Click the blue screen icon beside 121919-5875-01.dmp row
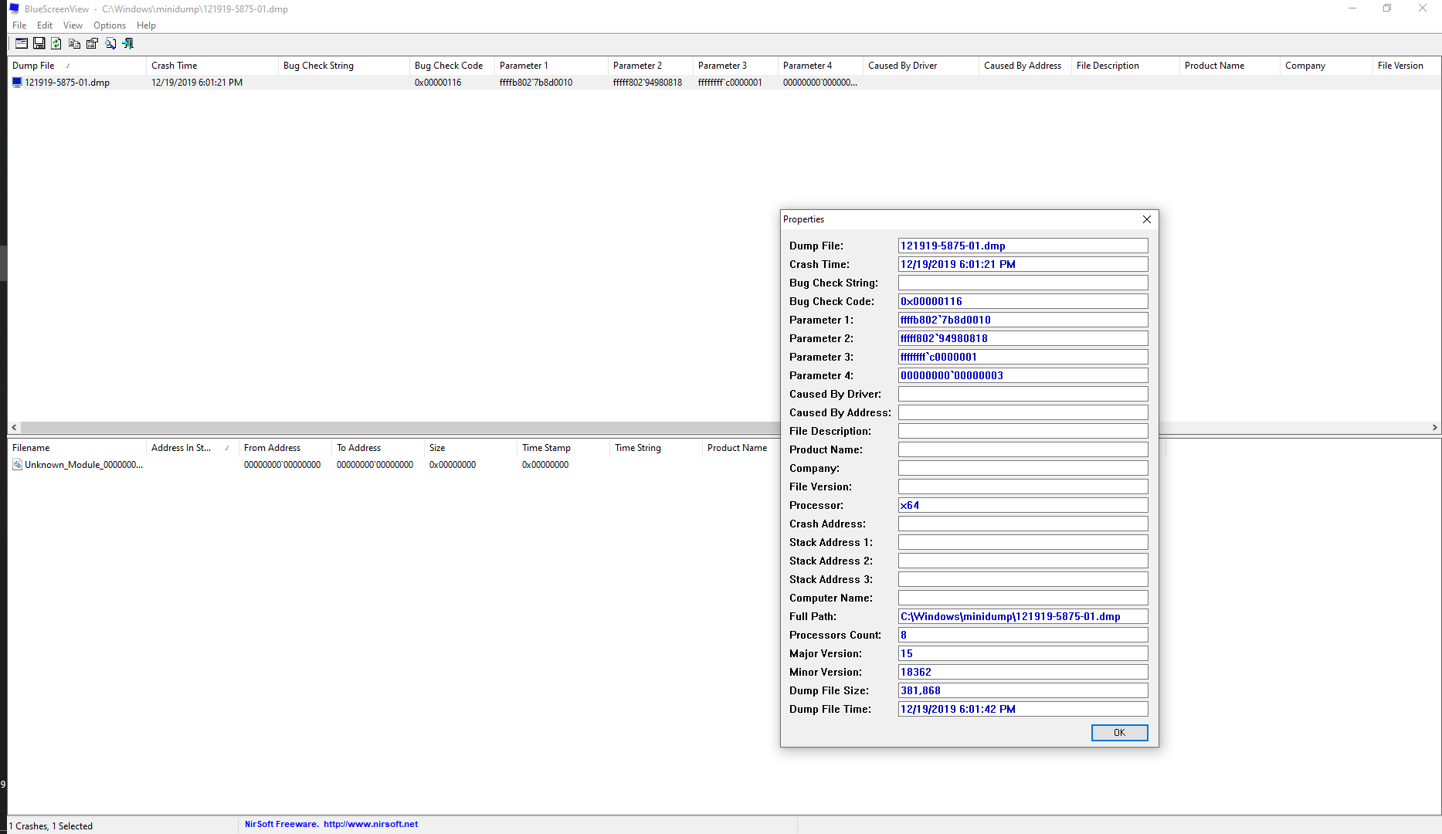Screen dimensions: 1442x834 click(17, 83)
